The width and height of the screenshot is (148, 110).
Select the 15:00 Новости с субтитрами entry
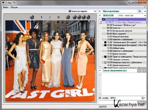pos(124,51)
